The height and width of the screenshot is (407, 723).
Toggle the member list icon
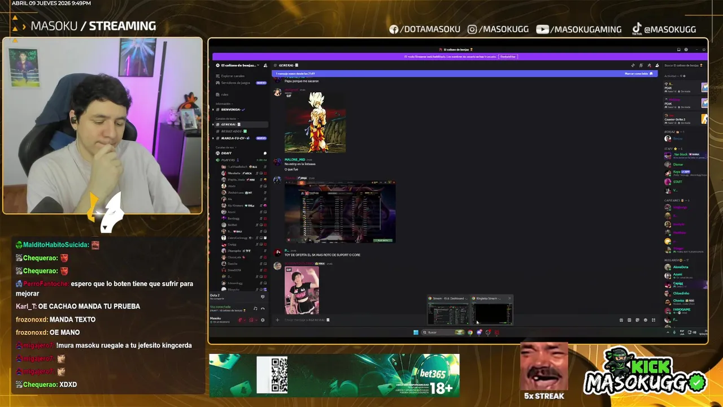click(x=657, y=66)
